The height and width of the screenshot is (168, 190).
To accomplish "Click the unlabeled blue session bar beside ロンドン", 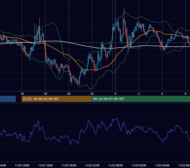I will point(8,99).
